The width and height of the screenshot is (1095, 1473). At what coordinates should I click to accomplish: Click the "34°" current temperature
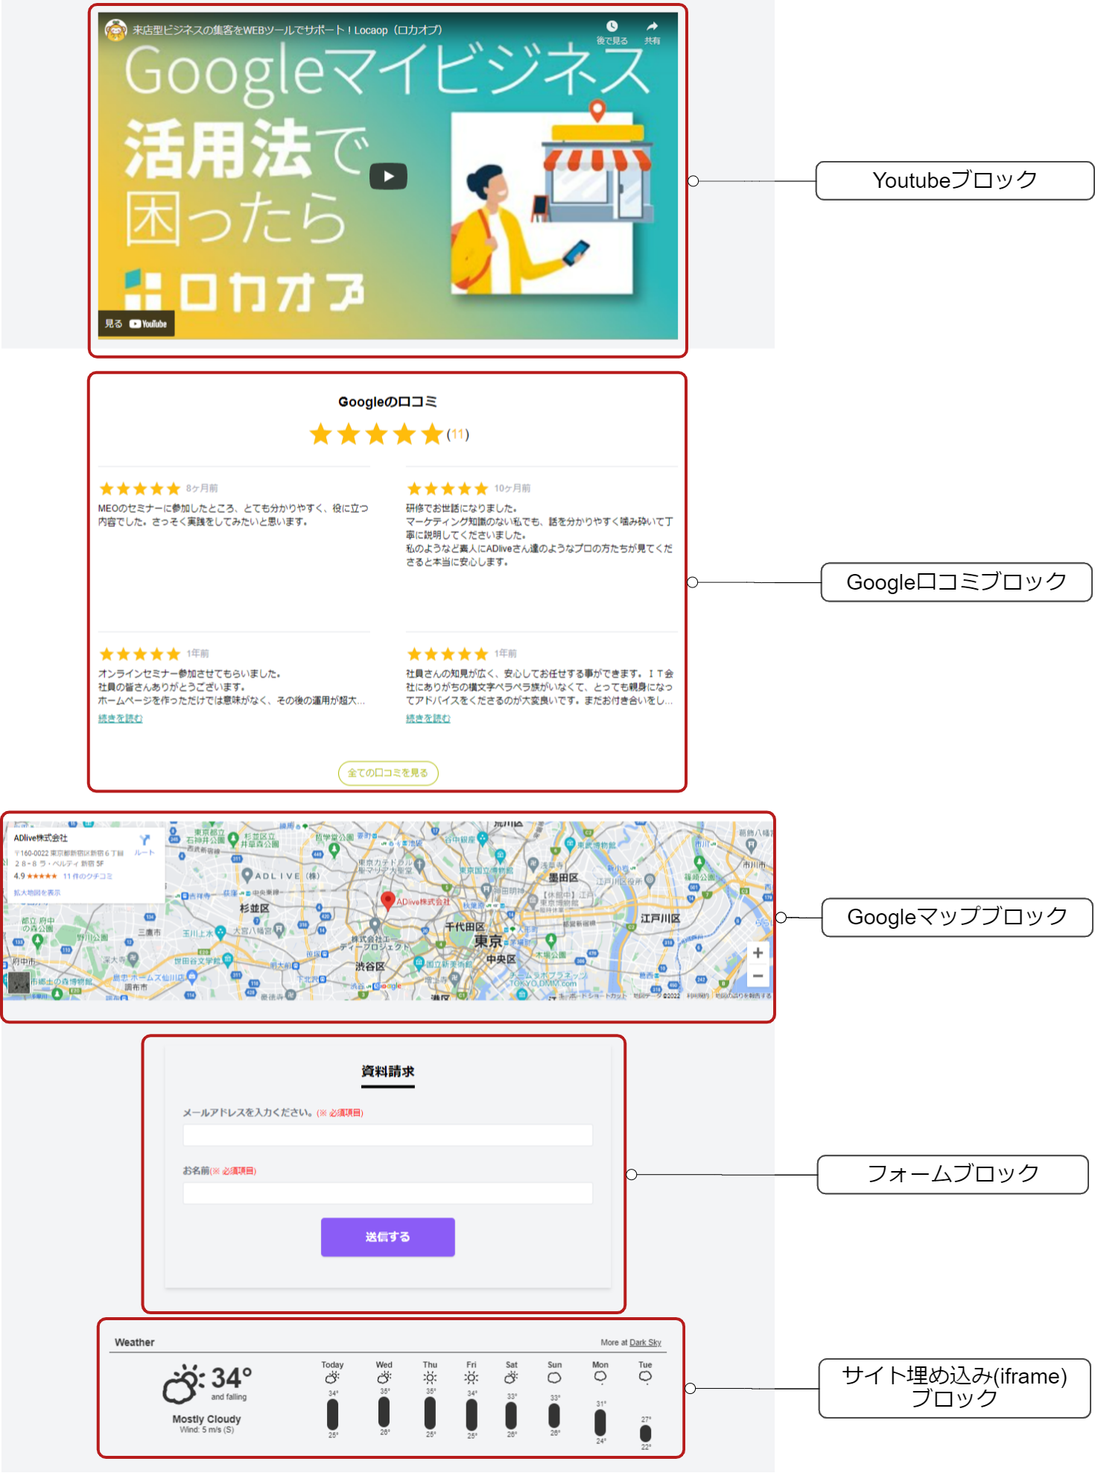231,1378
